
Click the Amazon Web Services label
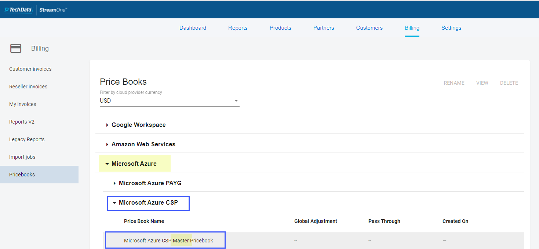pyautogui.click(x=143, y=144)
